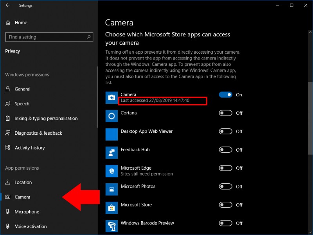Enable camera access for Cortana

pos(225,113)
